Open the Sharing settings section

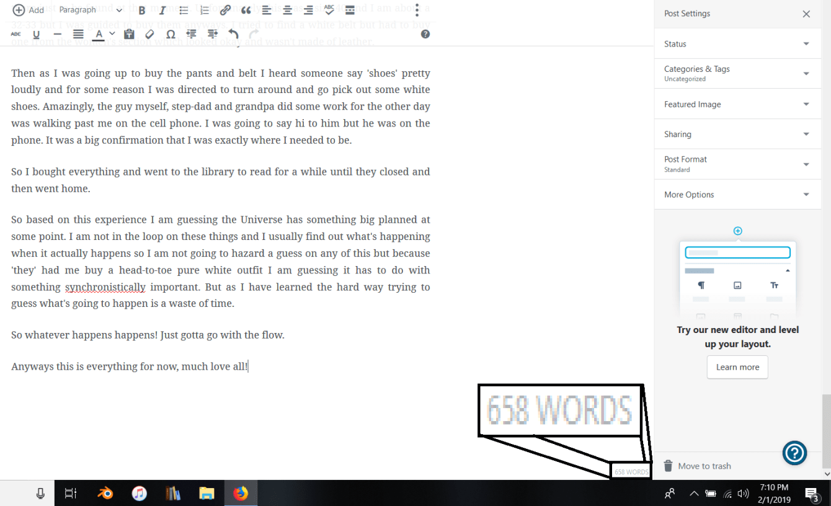click(737, 134)
